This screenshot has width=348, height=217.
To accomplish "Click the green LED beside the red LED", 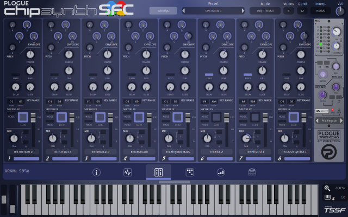I will pyautogui.click(x=339, y=110).
